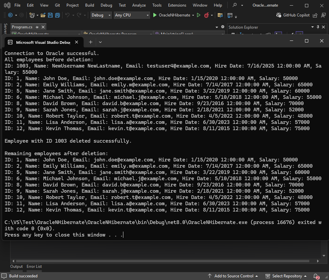This screenshot has width=329, height=280.
Task: Open the notifications bell showing 2 alerts
Action: coord(315,276)
